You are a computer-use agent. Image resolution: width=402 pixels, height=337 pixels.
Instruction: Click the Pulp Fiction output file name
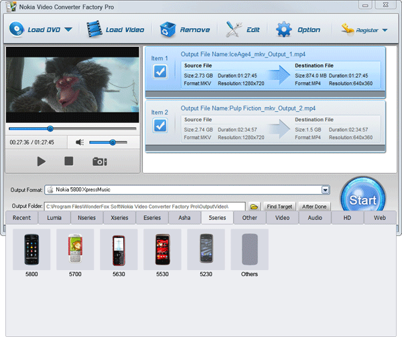(x=248, y=108)
